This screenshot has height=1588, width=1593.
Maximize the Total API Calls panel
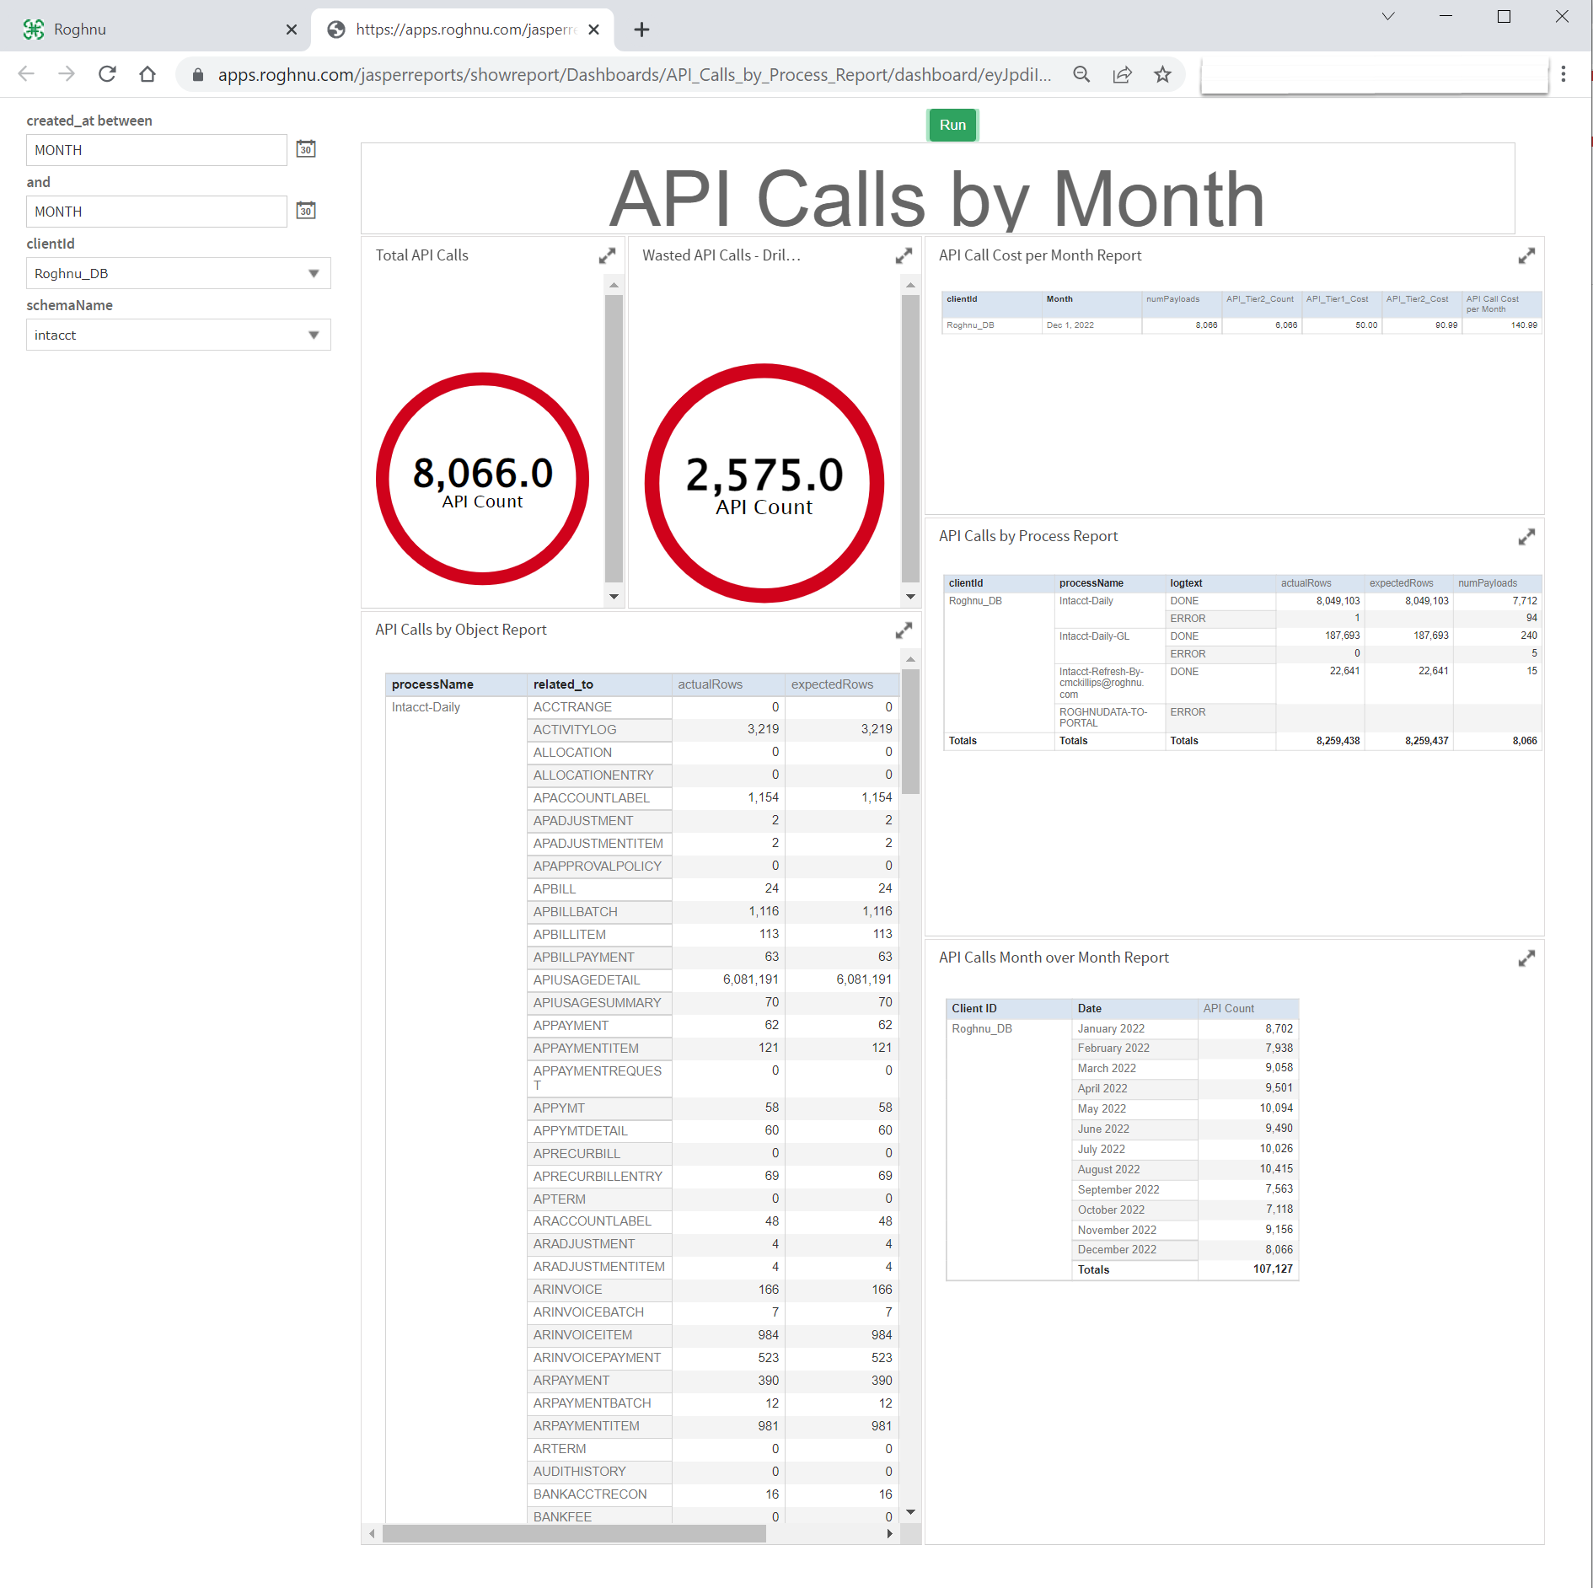pyautogui.click(x=607, y=256)
